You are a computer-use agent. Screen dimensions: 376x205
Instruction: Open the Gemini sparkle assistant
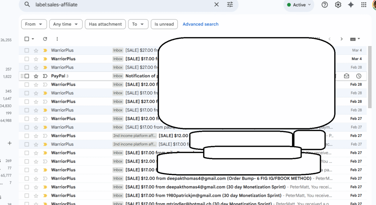click(351, 5)
